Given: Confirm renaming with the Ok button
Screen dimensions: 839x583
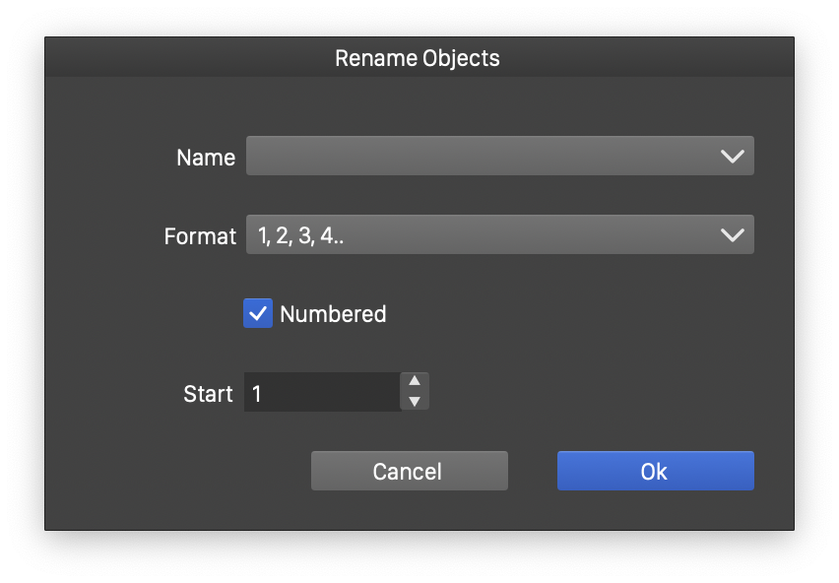Looking at the screenshot, I should (x=655, y=471).
